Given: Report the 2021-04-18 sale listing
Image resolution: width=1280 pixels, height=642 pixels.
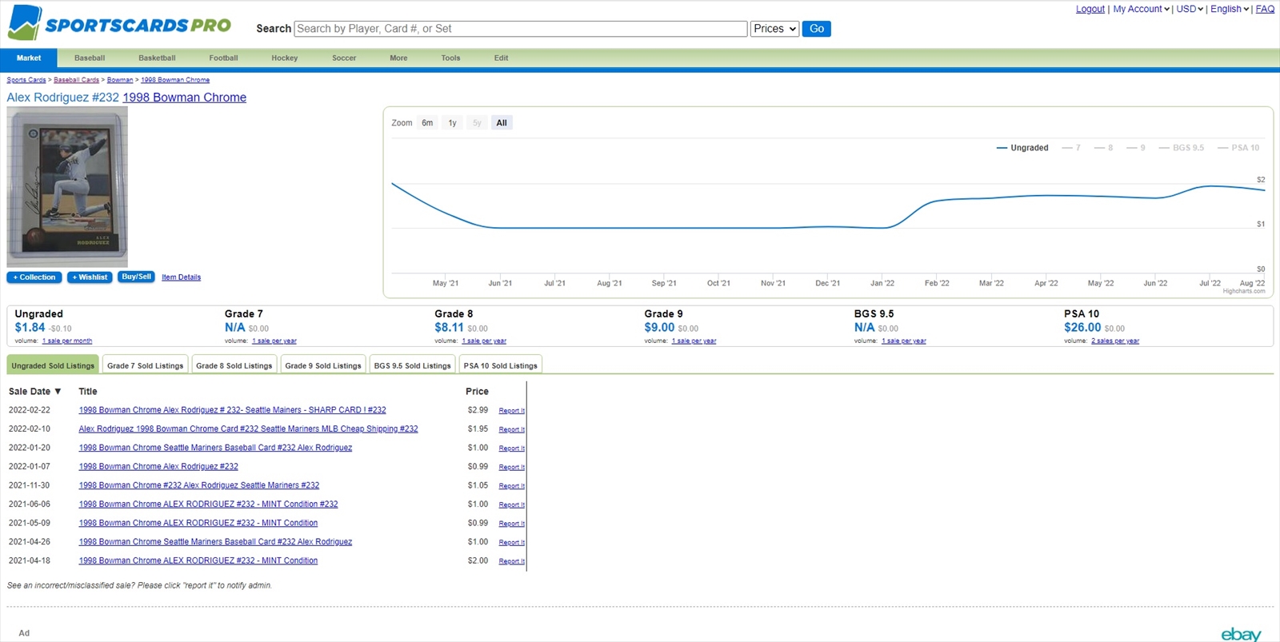Looking at the screenshot, I should (x=511, y=561).
